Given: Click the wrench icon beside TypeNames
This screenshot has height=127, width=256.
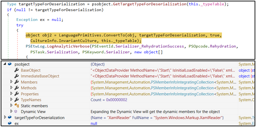Looking at the screenshot, I should coord(16,100).
